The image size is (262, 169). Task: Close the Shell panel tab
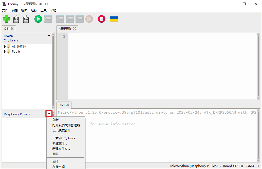click(68, 105)
